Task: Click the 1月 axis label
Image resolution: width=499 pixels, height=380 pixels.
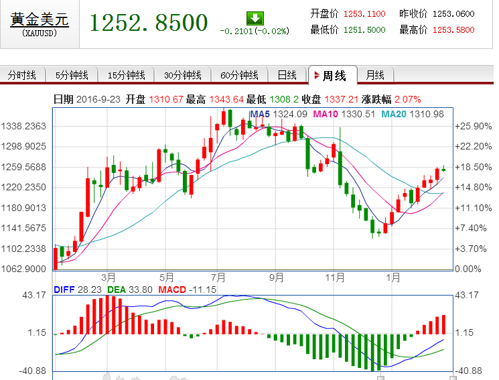Action: [x=393, y=277]
